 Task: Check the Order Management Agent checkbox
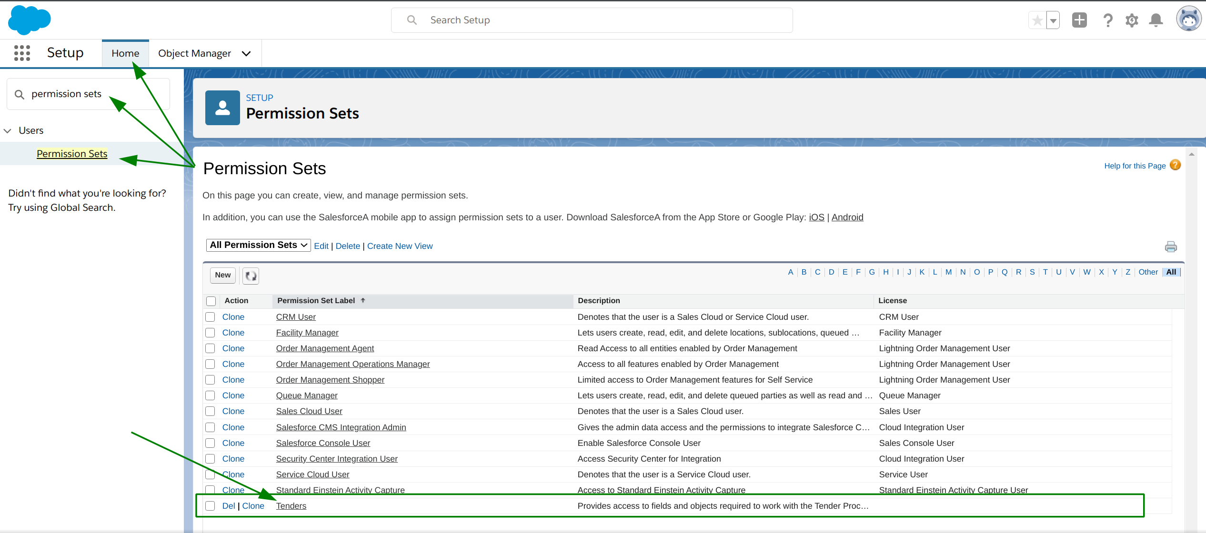pyautogui.click(x=210, y=348)
